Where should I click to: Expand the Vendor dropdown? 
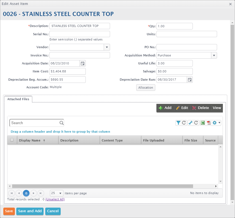pyautogui.click(x=107, y=47)
